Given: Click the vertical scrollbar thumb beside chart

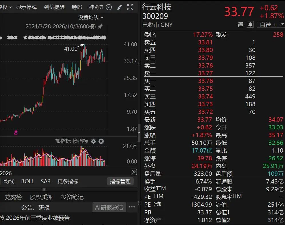Looking at the screenshot, I should [x=139, y=133].
